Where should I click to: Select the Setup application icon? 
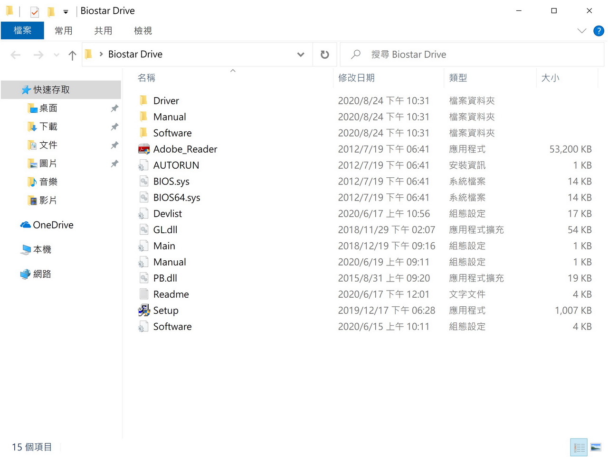[144, 311]
